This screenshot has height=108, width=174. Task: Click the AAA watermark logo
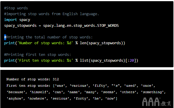tap(157, 102)
